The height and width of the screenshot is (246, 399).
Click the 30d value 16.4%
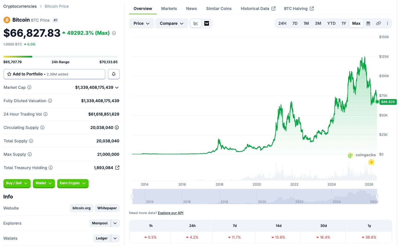(323, 237)
